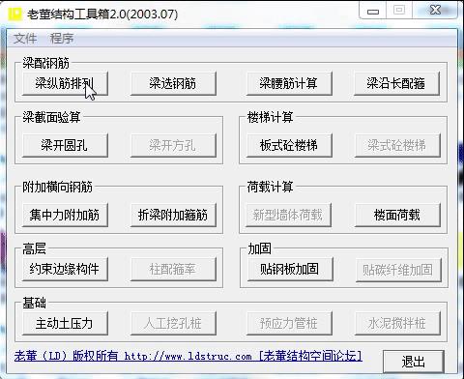Image resolution: width=464 pixels, height=379 pixels.
Task: Click the greyed 新型墙体荷载 button
Action: click(x=288, y=215)
